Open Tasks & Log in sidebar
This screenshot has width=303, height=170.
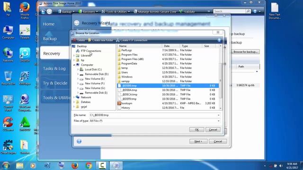click(x=54, y=68)
